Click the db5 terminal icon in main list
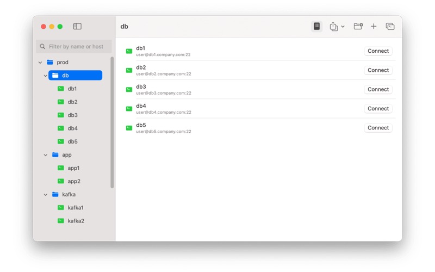This screenshot has width=435, height=272. (x=129, y=128)
